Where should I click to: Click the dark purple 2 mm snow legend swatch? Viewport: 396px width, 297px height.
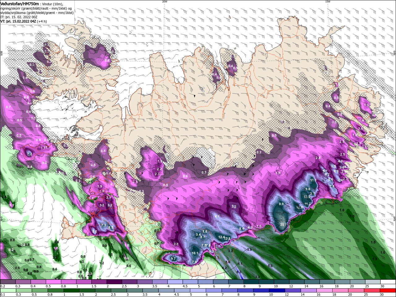114,282
